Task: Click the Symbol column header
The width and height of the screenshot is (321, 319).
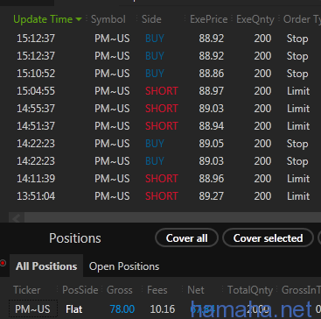Action: tap(108, 19)
